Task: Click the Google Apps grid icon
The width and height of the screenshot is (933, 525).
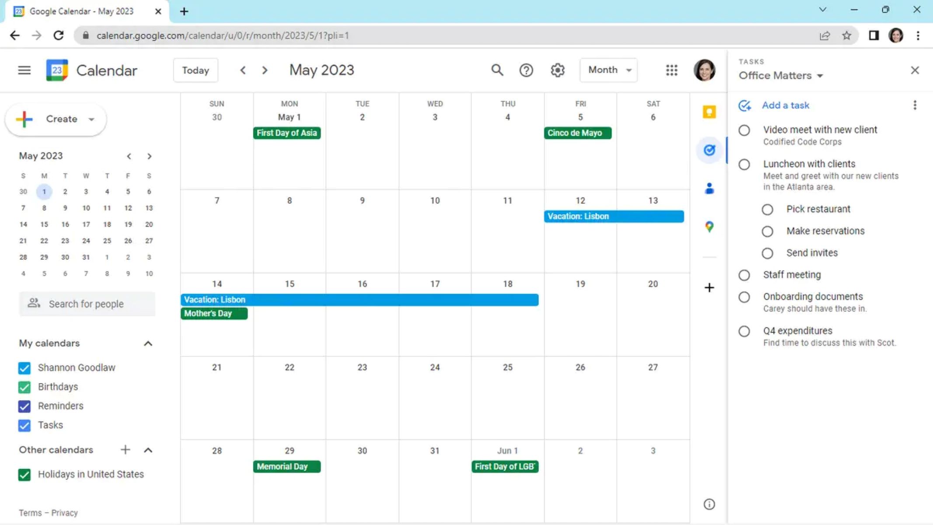Action: 672,70
